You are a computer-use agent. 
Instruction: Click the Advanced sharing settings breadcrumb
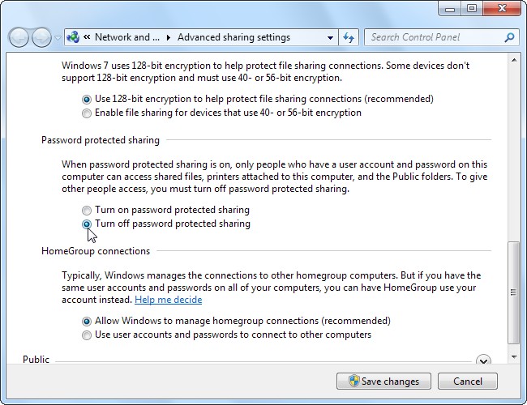click(x=234, y=37)
